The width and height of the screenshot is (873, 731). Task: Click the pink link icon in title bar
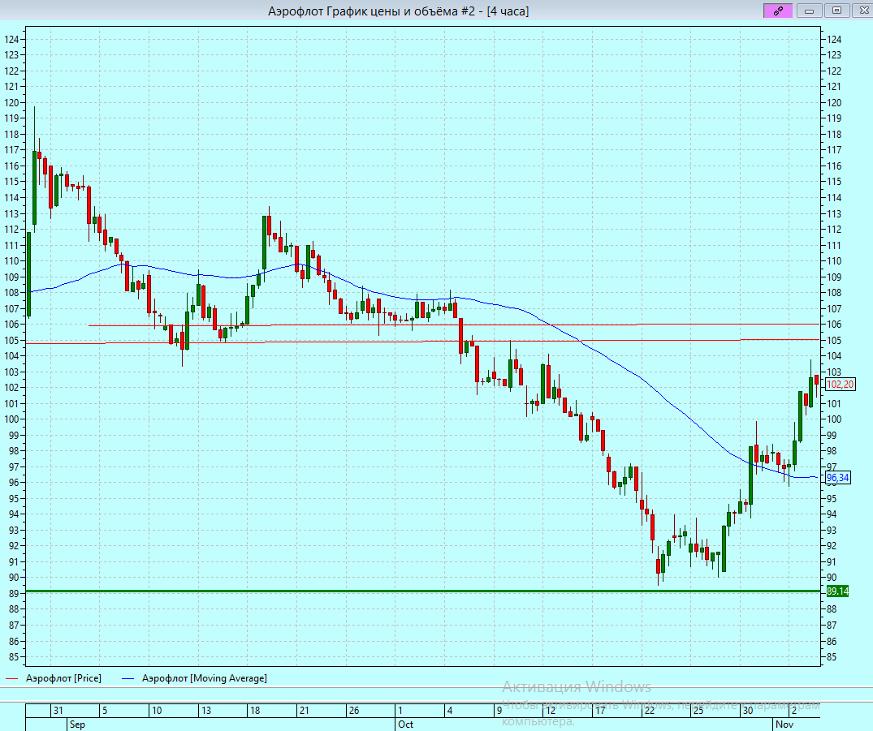point(778,11)
